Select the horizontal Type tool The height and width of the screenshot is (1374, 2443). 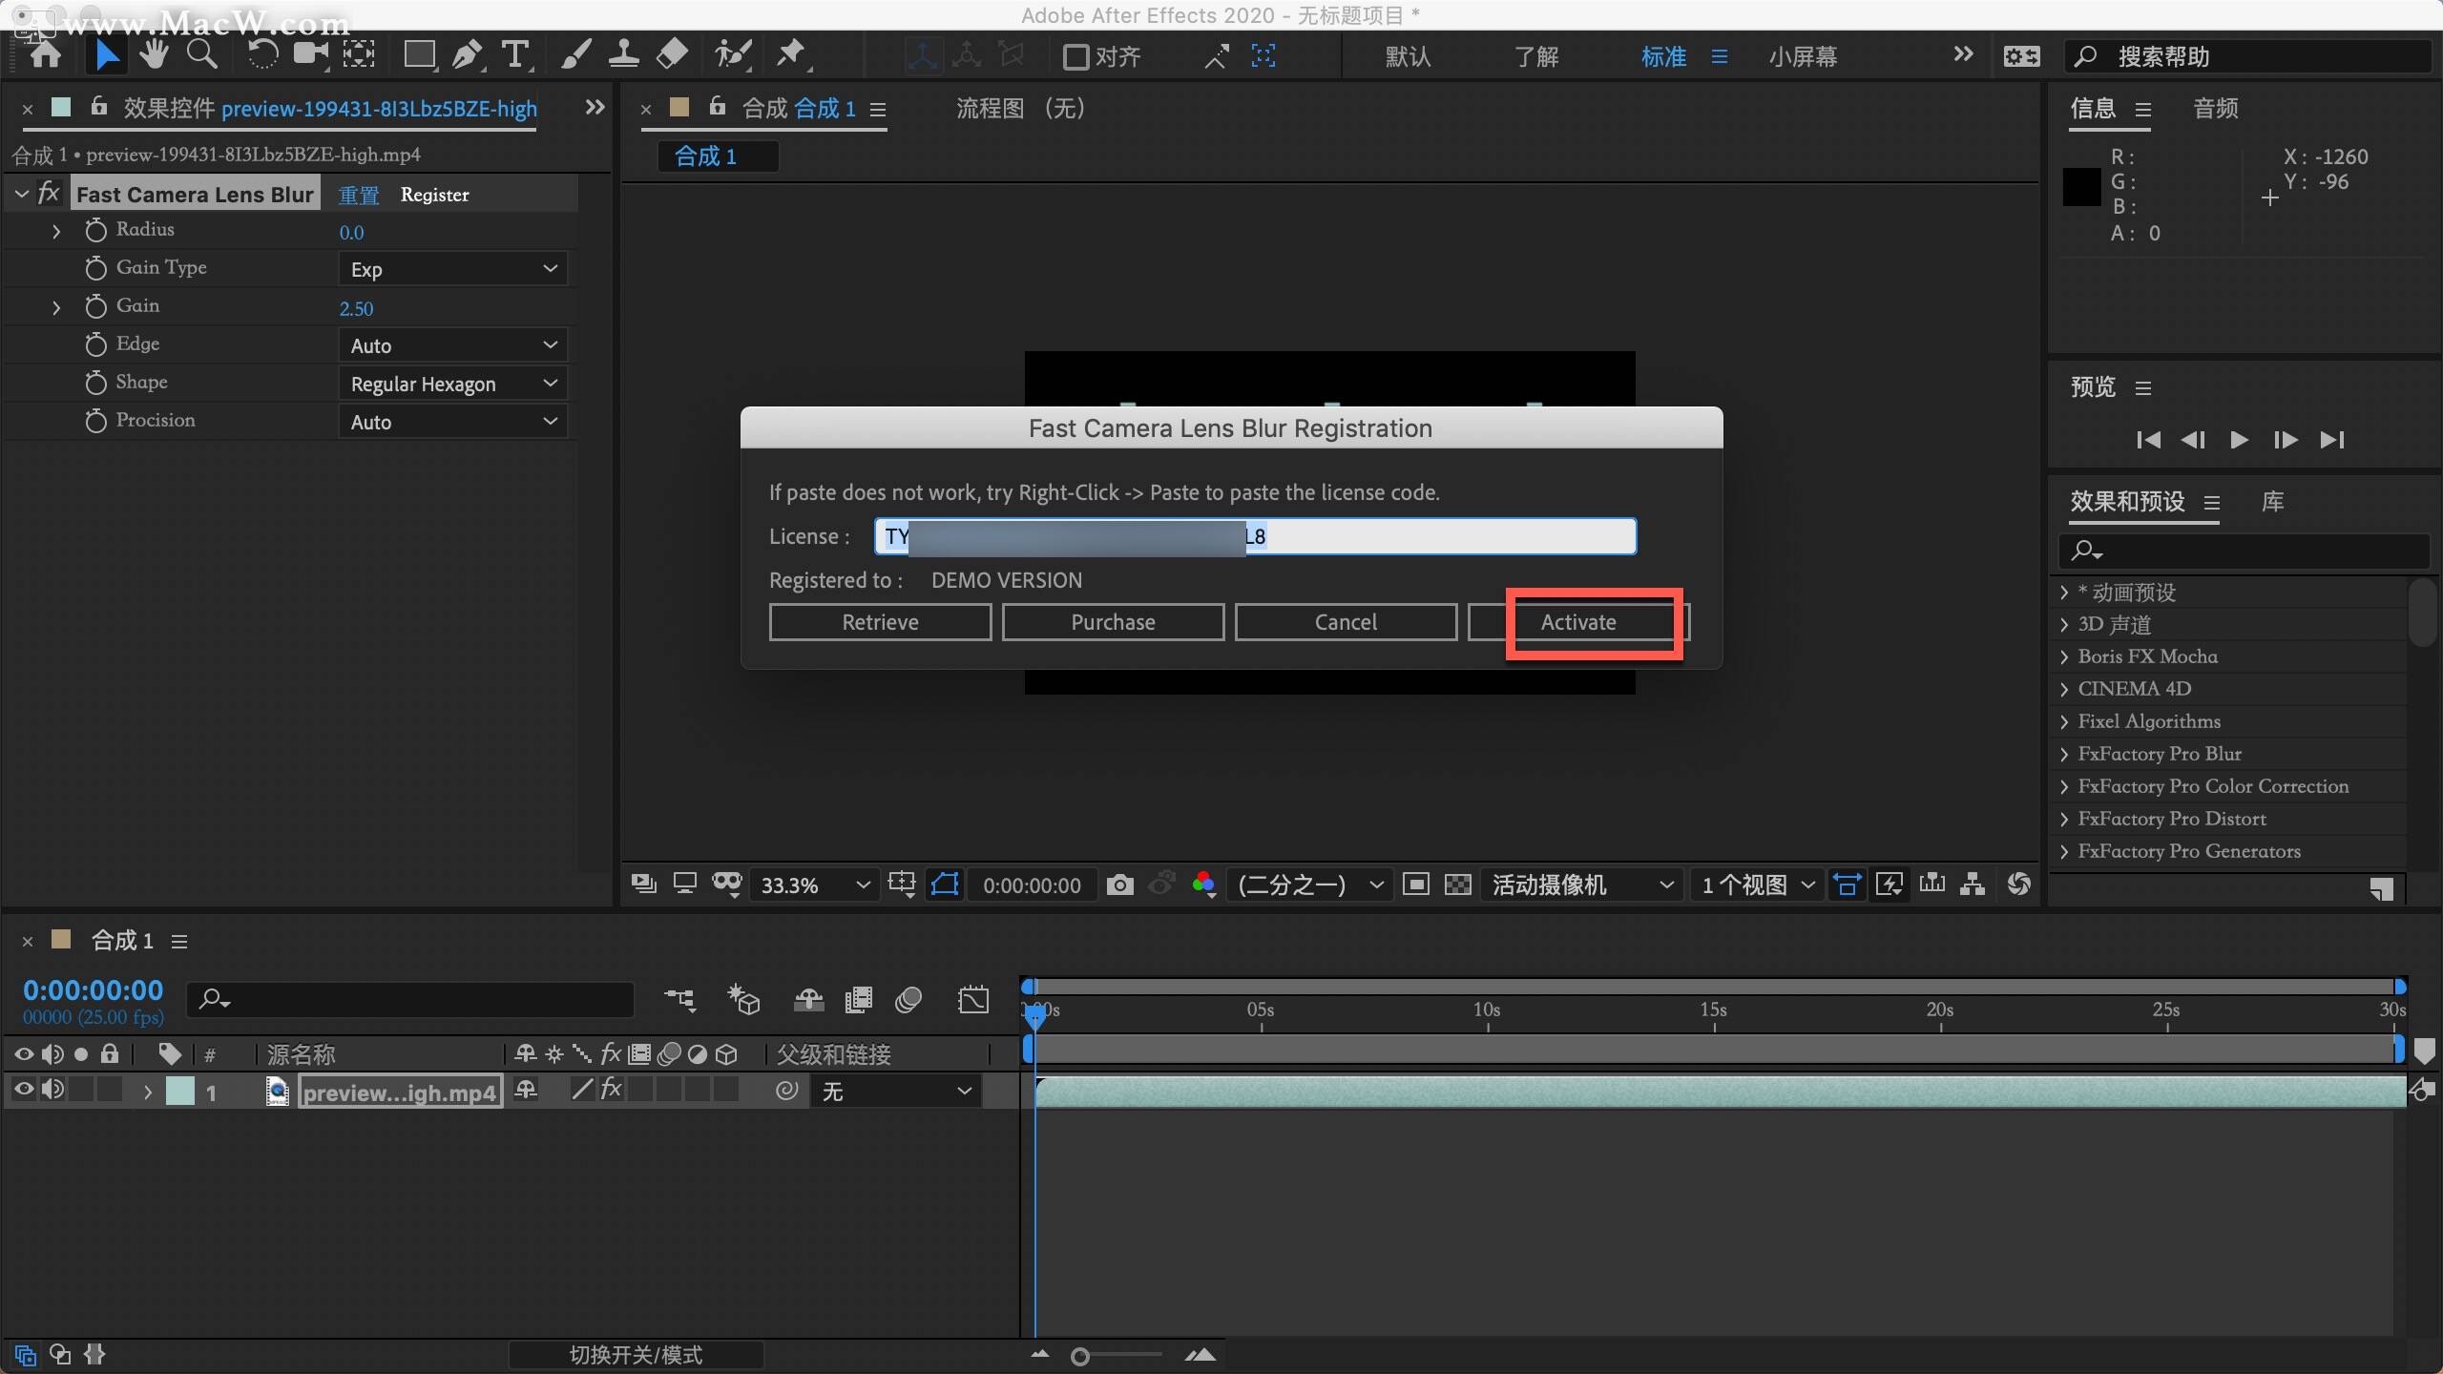(x=516, y=54)
